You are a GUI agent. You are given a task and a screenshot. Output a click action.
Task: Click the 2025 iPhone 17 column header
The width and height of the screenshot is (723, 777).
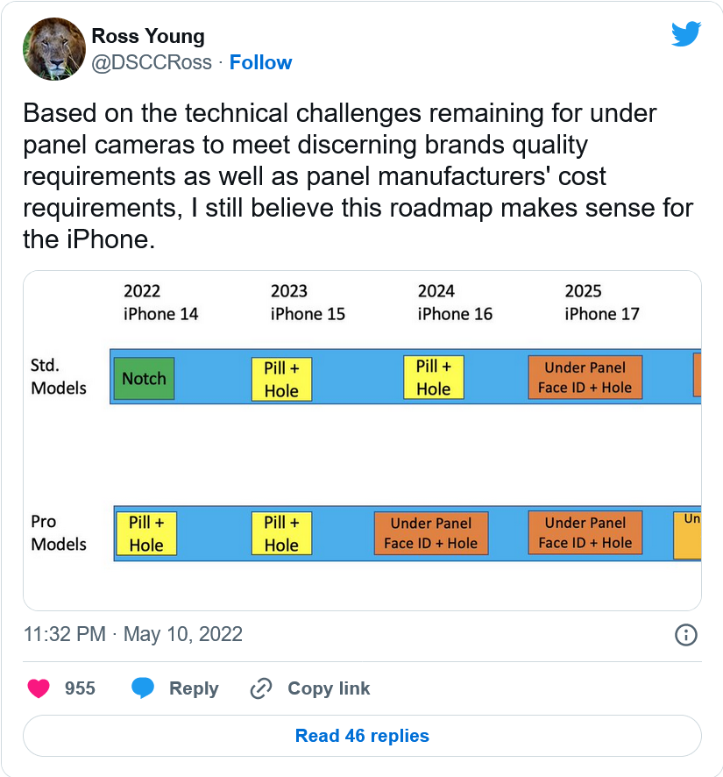pyautogui.click(x=602, y=303)
